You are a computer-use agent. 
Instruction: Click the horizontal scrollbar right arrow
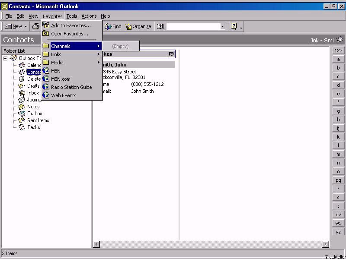pos(326,244)
